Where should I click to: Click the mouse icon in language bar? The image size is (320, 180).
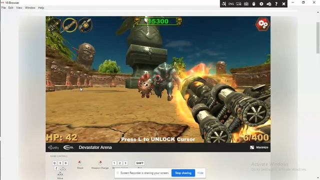click(x=253, y=4)
